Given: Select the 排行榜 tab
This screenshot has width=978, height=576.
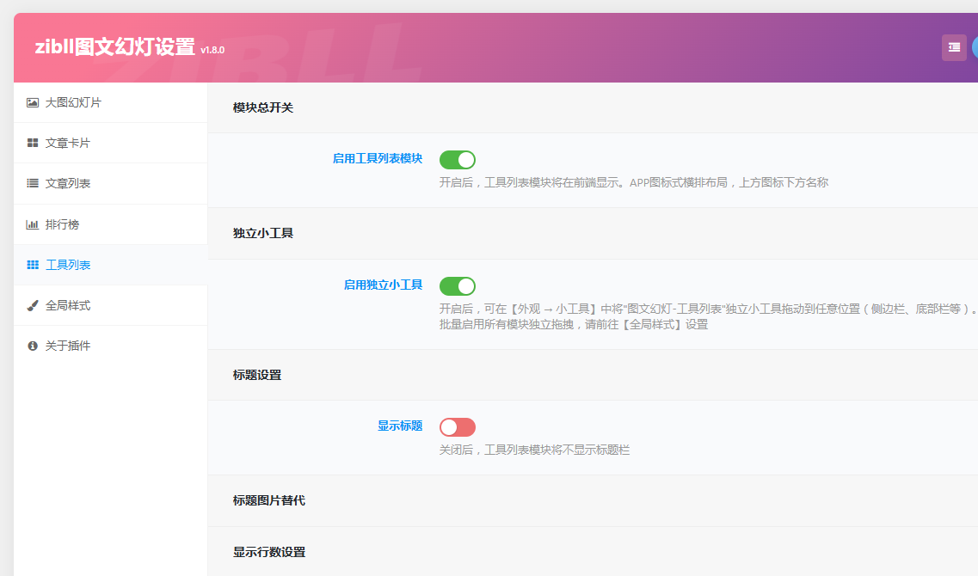Looking at the screenshot, I should click(x=110, y=224).
